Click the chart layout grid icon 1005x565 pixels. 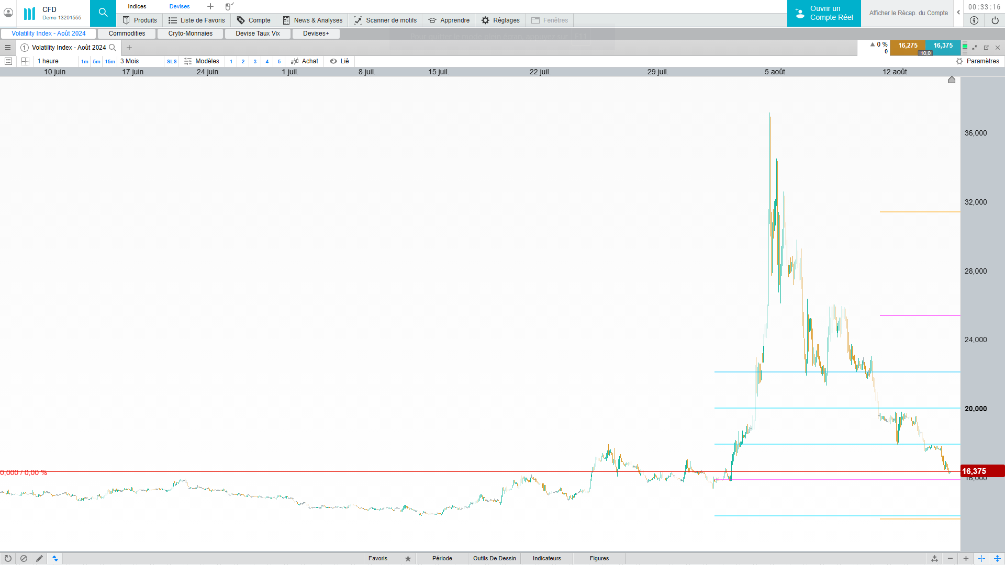[25, 61]
